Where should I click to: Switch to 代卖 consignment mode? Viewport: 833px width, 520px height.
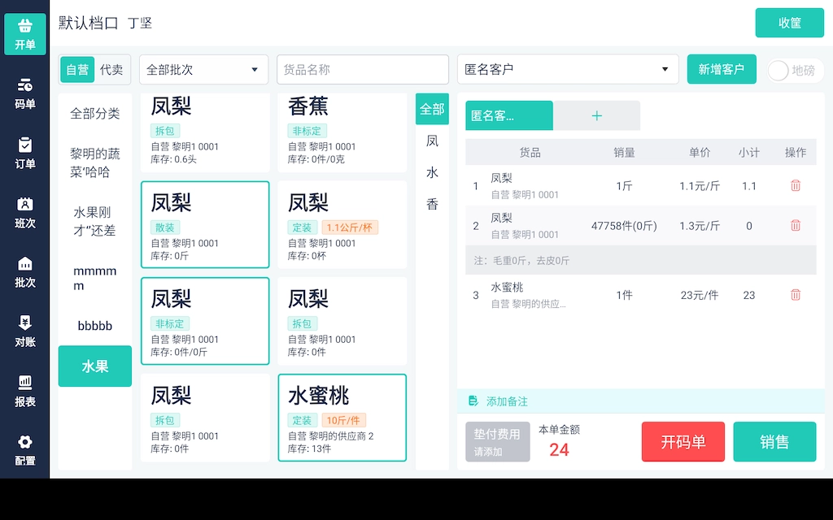(112, 70)
